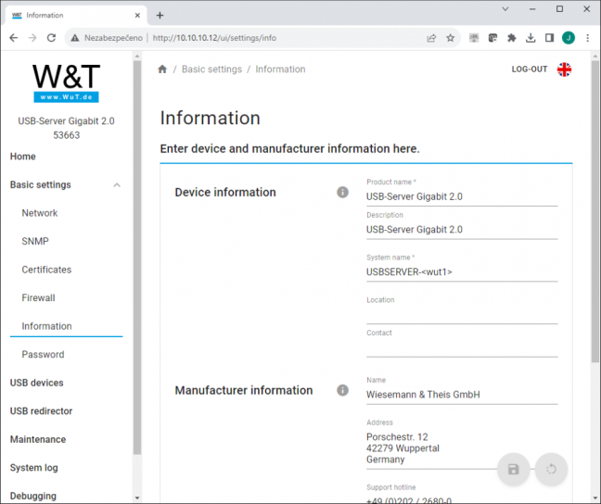
Task: Click Information breadcrumb link
Action: point(281,69)
